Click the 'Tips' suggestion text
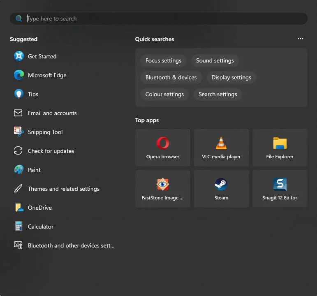 click(33, 94)
